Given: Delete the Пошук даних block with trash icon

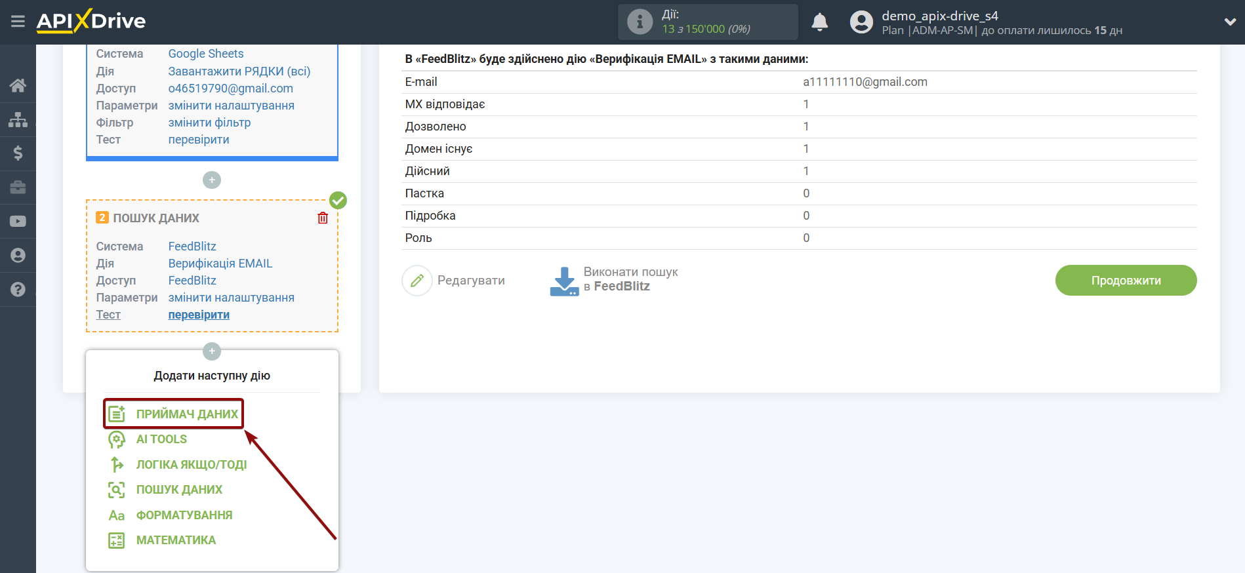Looking at the screenshot, I should pyautogui.click(x=323, y=218).
